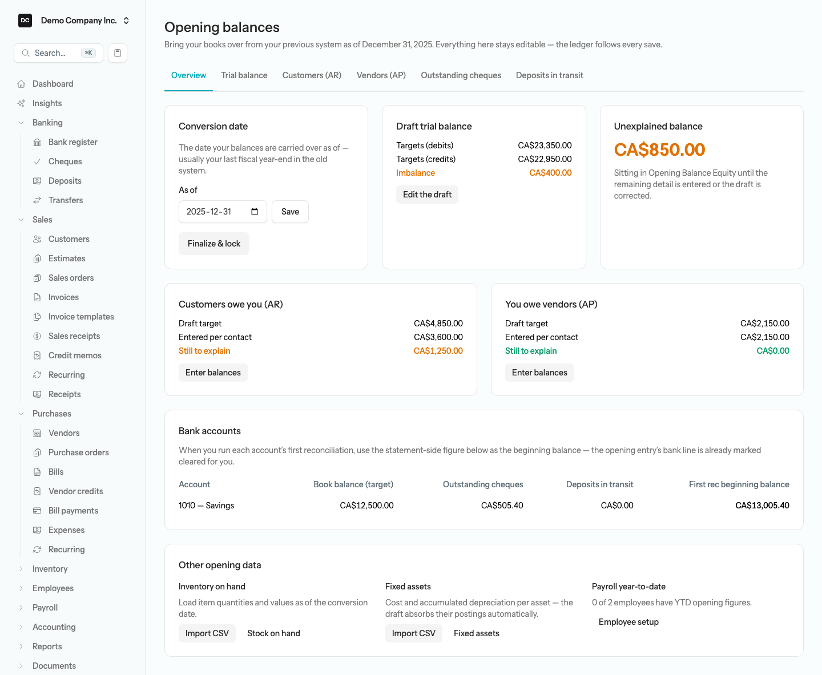Screen dimensions: 822x675
Task: Open the Stock on hand link
Action: 273,633
